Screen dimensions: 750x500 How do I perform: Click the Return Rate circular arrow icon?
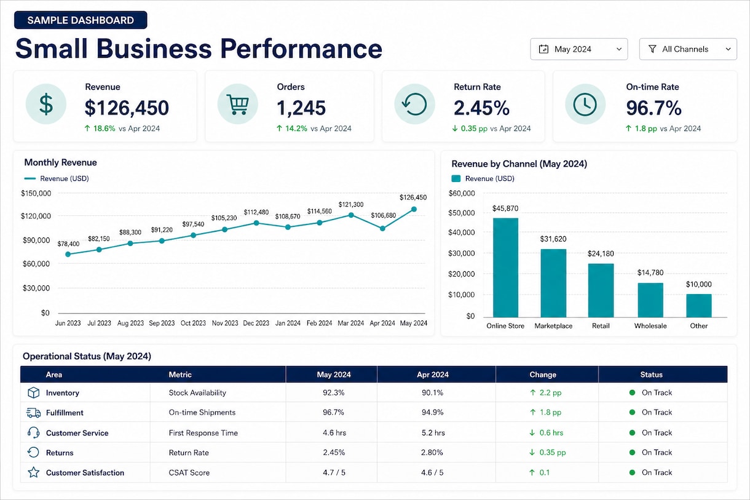414,104
